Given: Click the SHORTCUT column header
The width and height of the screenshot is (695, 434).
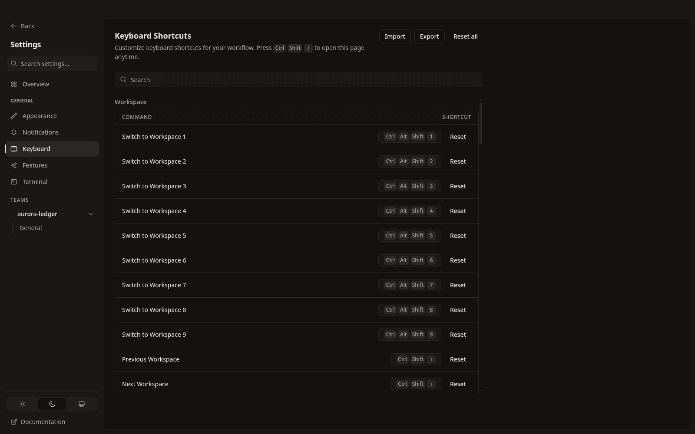Looking at the screenshot, I should point(457,117).
